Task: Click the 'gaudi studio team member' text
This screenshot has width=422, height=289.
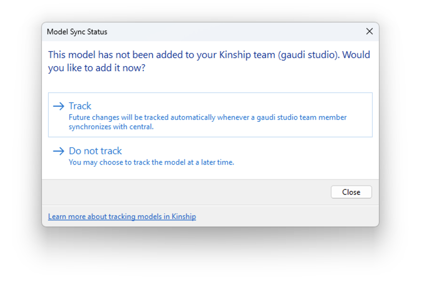Action: [x=302, y=117]
